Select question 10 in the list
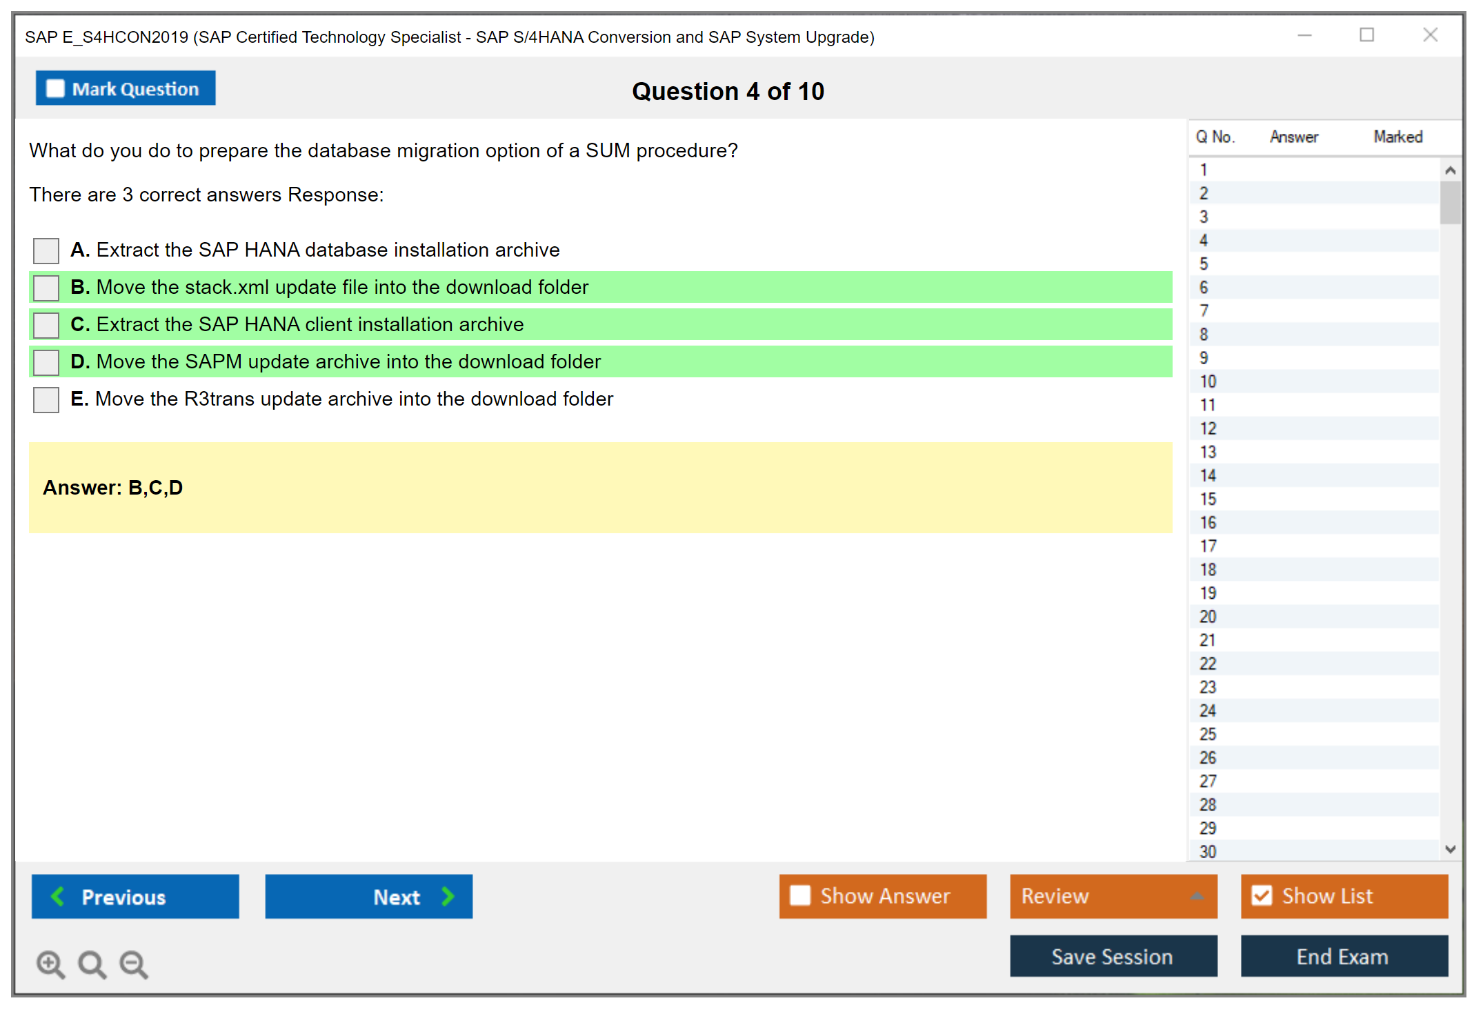 click(1208, 381)
